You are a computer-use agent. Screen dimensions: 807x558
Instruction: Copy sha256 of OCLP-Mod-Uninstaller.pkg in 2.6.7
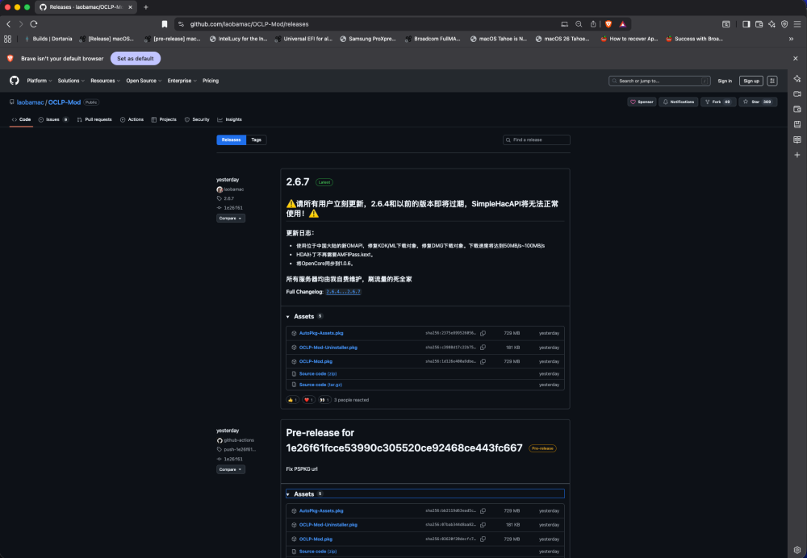coord(483,348)
